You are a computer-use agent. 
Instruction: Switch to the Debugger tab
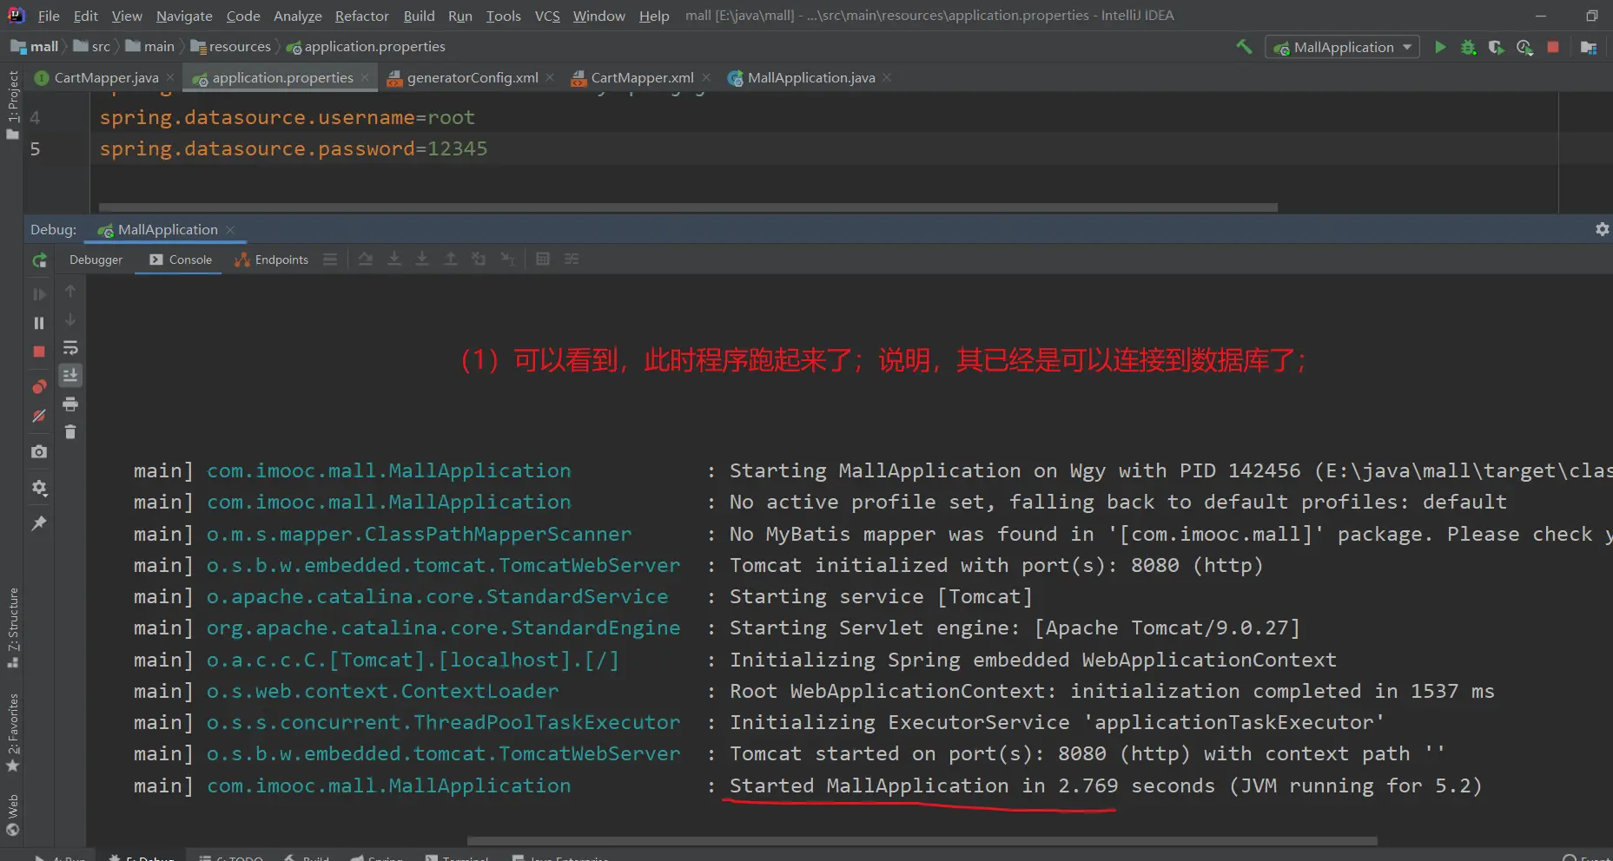tap(96, 260)
